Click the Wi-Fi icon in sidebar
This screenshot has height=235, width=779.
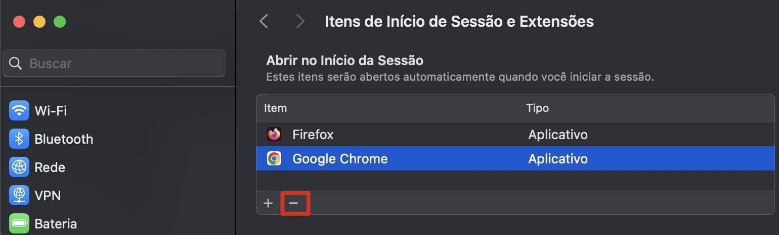[19, 110]
